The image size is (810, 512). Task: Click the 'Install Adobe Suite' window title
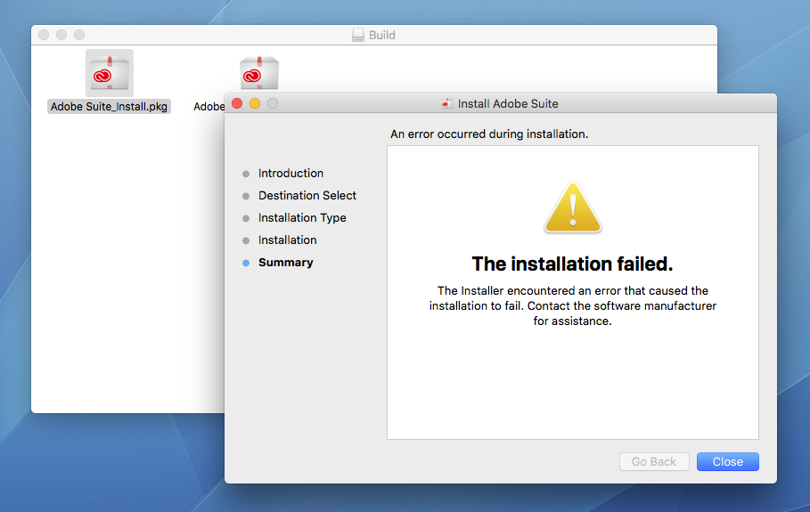pyautogui.click(x=508, y=104)
